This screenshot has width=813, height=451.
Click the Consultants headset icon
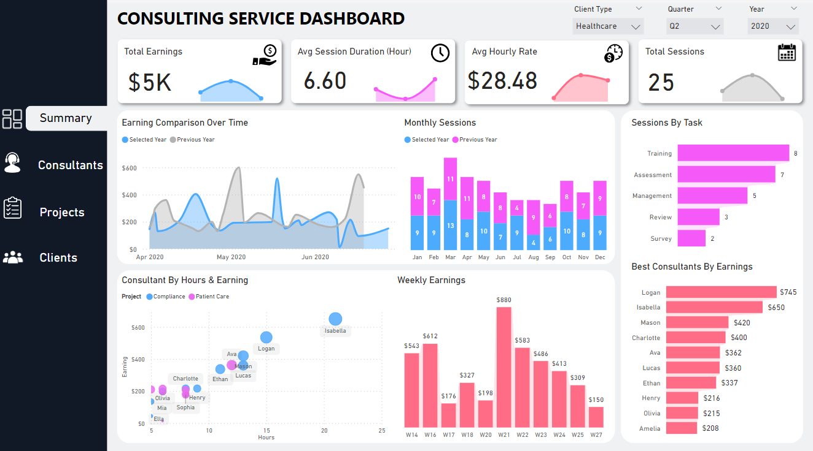click(12, 162)
